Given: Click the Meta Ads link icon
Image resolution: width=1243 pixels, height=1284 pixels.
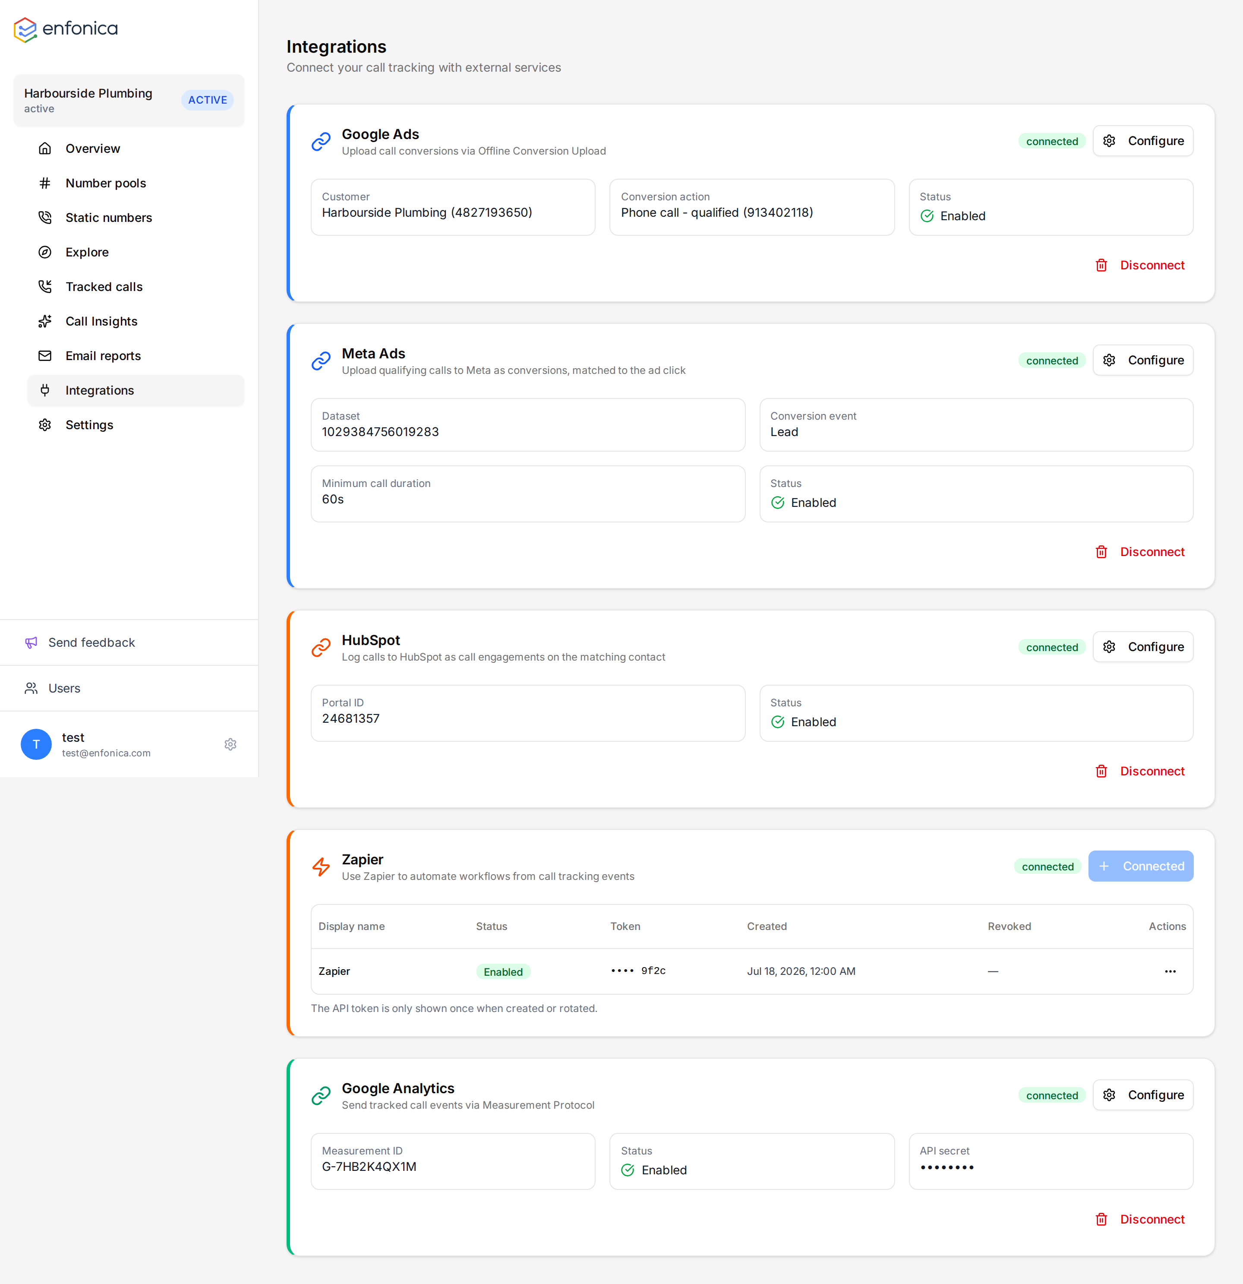Looking at the screenshot, I should pyautogui.click(x=321, y=361).
